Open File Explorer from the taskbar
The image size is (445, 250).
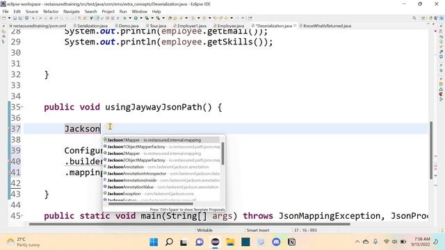coord(230,242)
